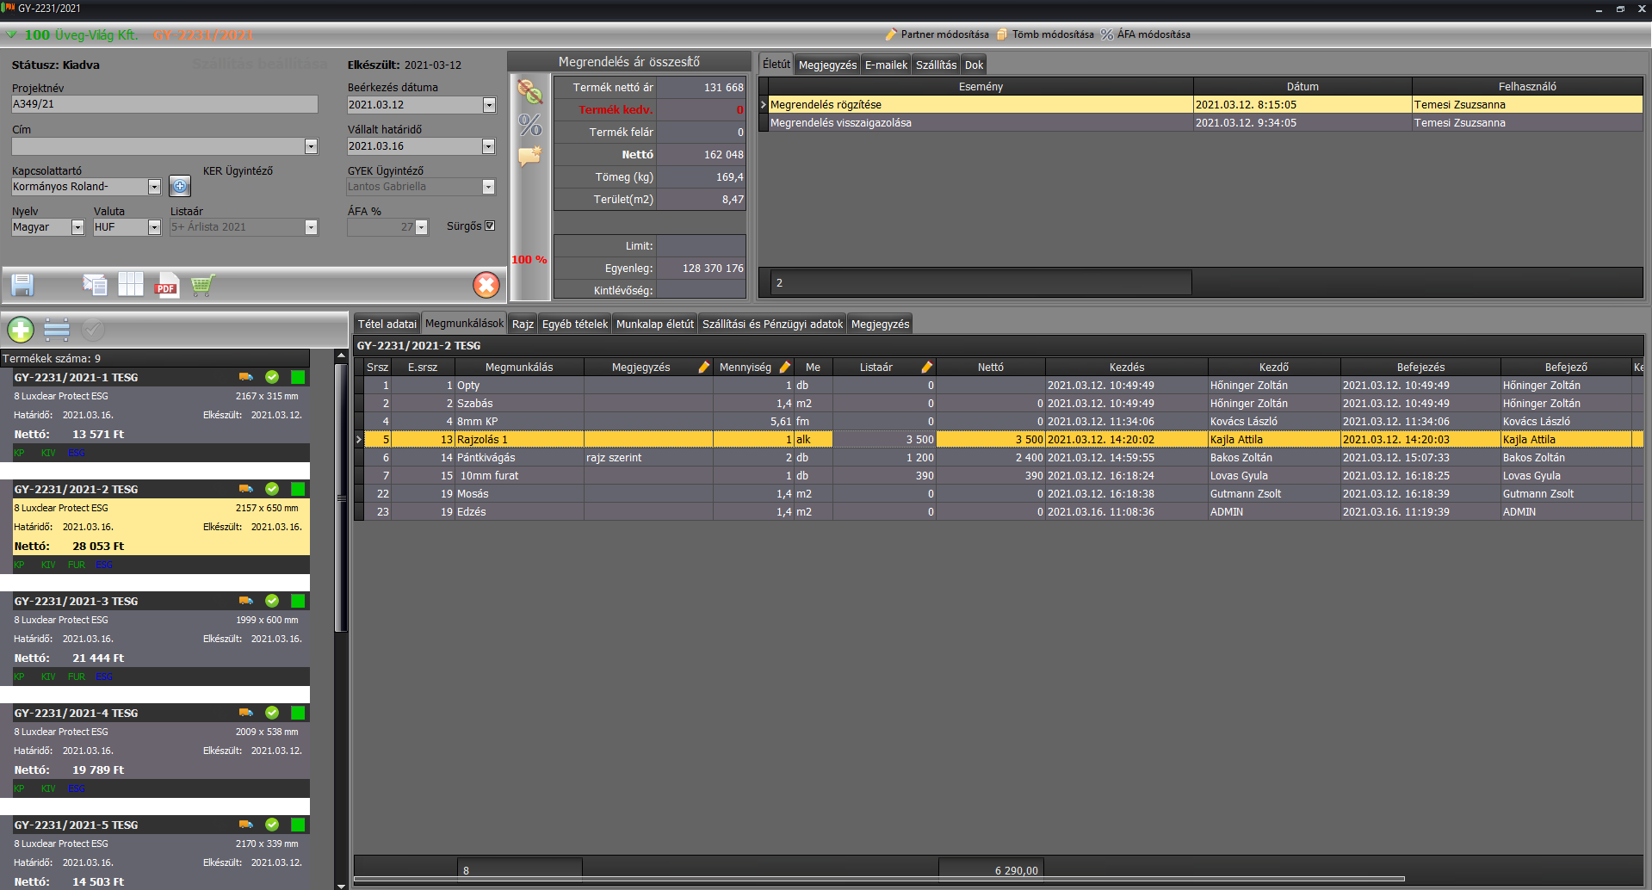Toggle the Sürgős checkbox
The height and width of the screenshot is (890, 1652).
tap(490, 226)
